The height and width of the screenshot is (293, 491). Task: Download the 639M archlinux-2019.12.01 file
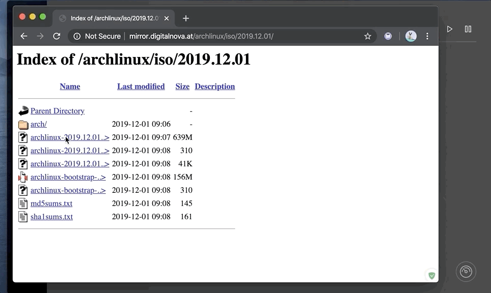coord(70,137)
